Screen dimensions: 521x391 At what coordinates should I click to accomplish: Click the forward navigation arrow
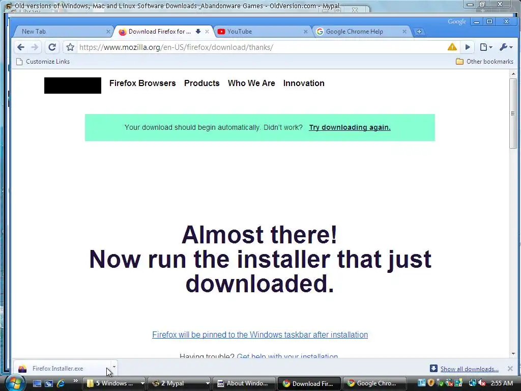[35, 47]
